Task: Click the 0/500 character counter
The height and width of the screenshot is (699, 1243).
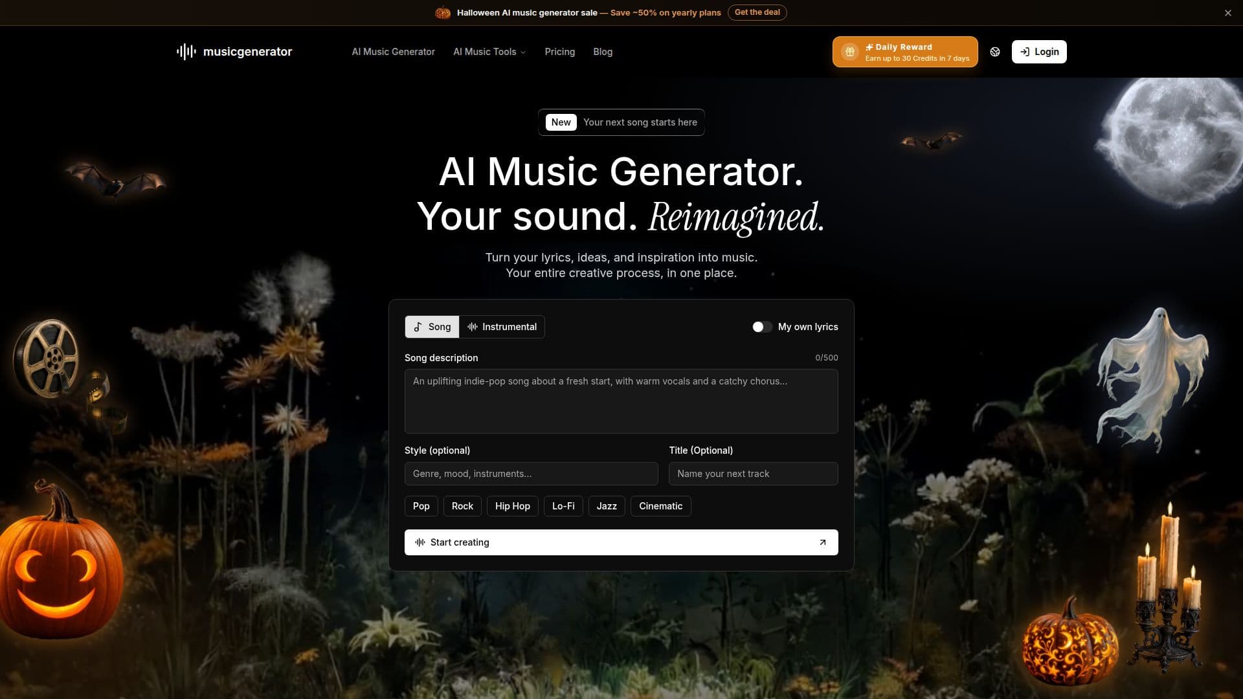Action: [x=826, y=358]
